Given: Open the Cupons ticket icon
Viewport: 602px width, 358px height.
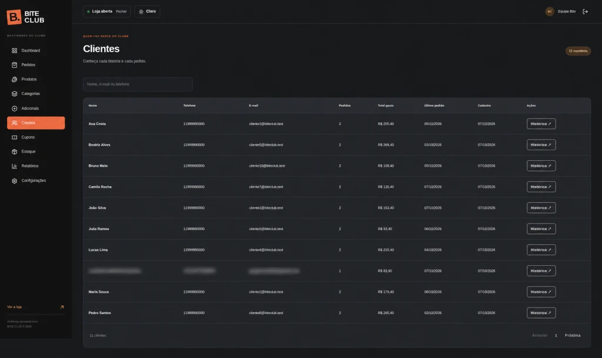Looking at the screenshot, I should click(14, 137).
